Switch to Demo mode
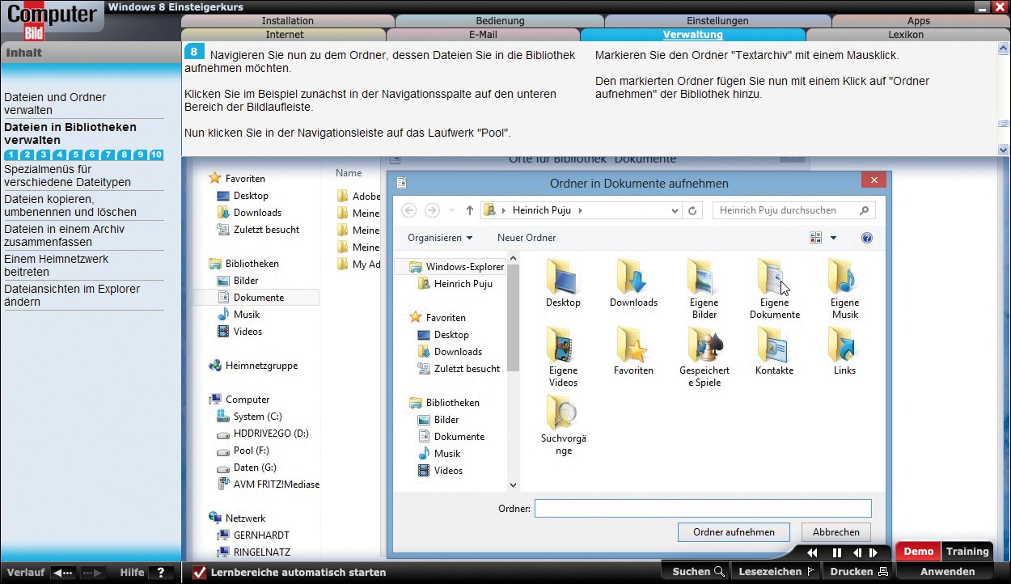 (x=919, y=552)
